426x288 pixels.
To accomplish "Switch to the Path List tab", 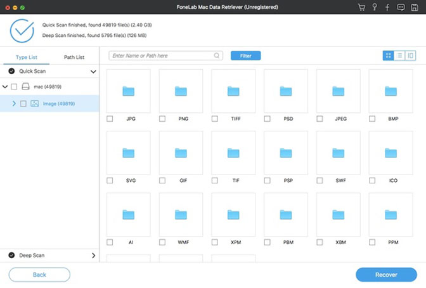I will click(x=74, y=57).
